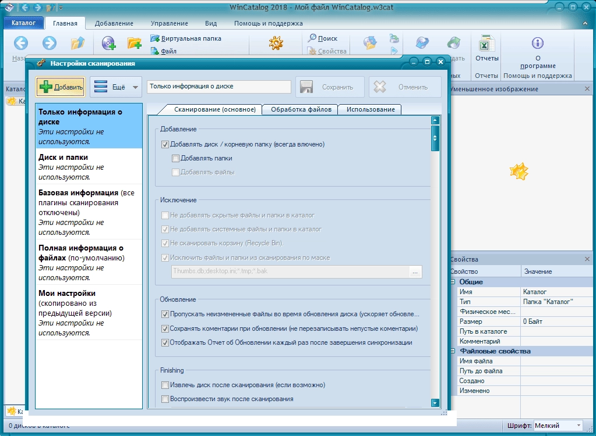Screen dimensions: 596x436
Task: Click the green export arrow icon
Action: tap(453, 43)
